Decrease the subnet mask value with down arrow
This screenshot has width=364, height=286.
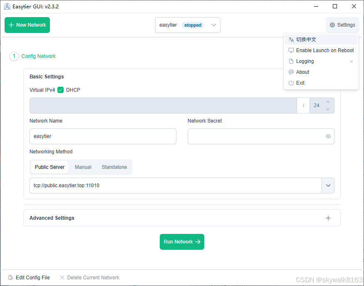pyautogui.click(x=327, y=109)
